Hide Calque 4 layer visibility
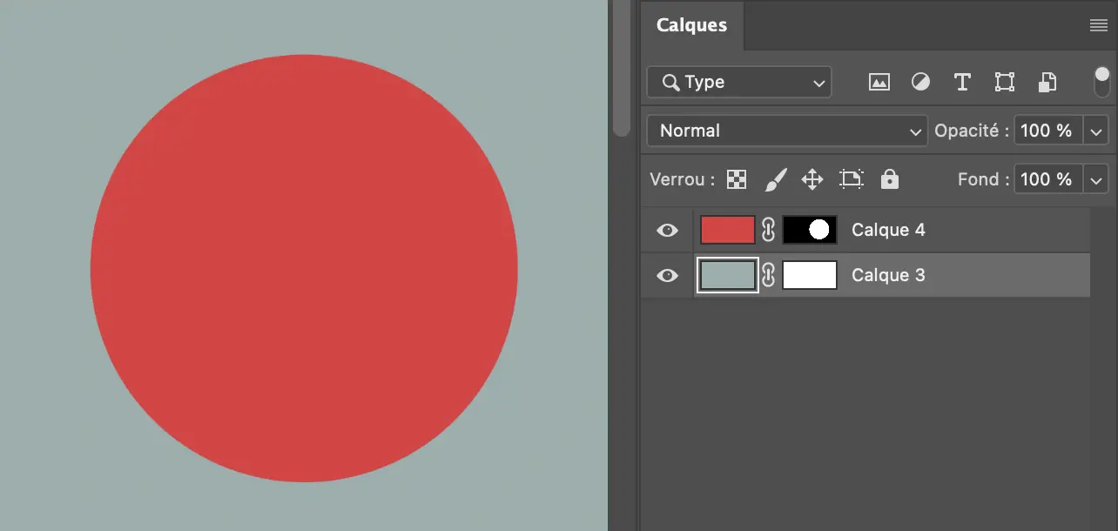The image size is (1118, 531). click(x=667, y=230)
